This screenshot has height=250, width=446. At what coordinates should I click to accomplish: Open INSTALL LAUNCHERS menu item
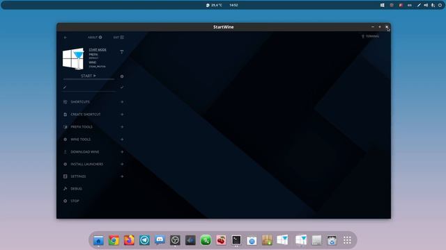[86, 164]
